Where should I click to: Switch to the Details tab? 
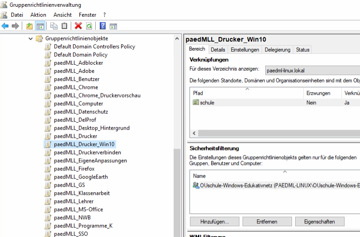pos(218,50)
